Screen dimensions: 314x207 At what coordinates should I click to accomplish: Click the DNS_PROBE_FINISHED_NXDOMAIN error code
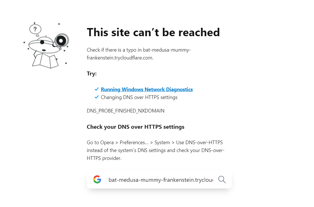[125, 111]
